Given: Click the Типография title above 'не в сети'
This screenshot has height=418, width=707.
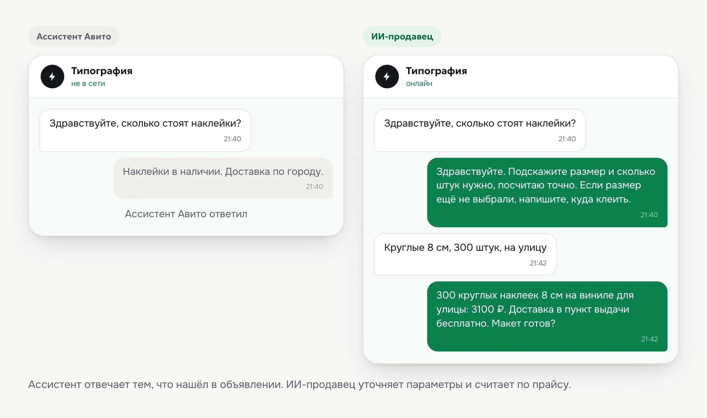Looking at the screenshot, I should (102, 71).
